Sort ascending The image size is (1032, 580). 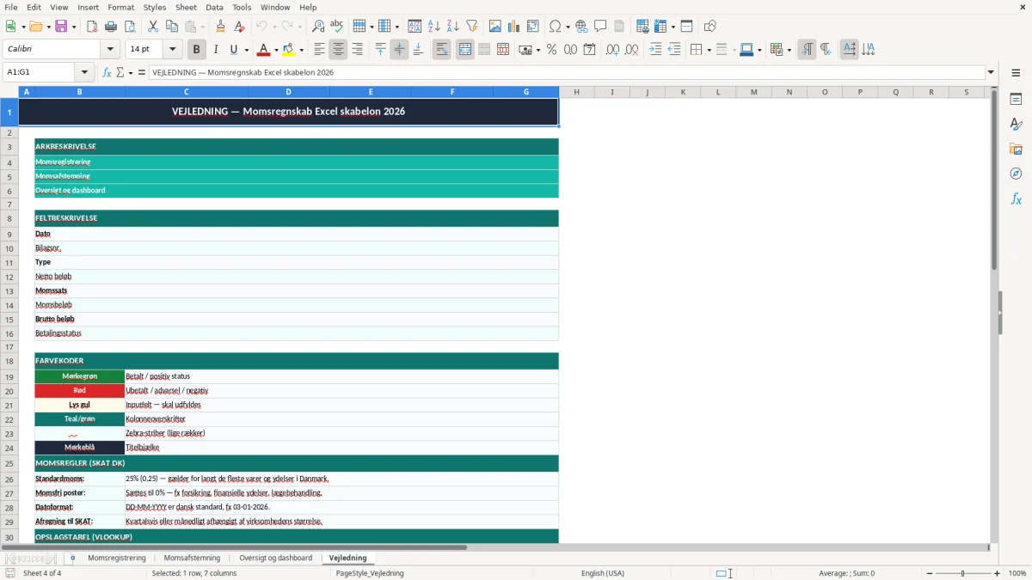pyautogui.click(x=434, y=27)
